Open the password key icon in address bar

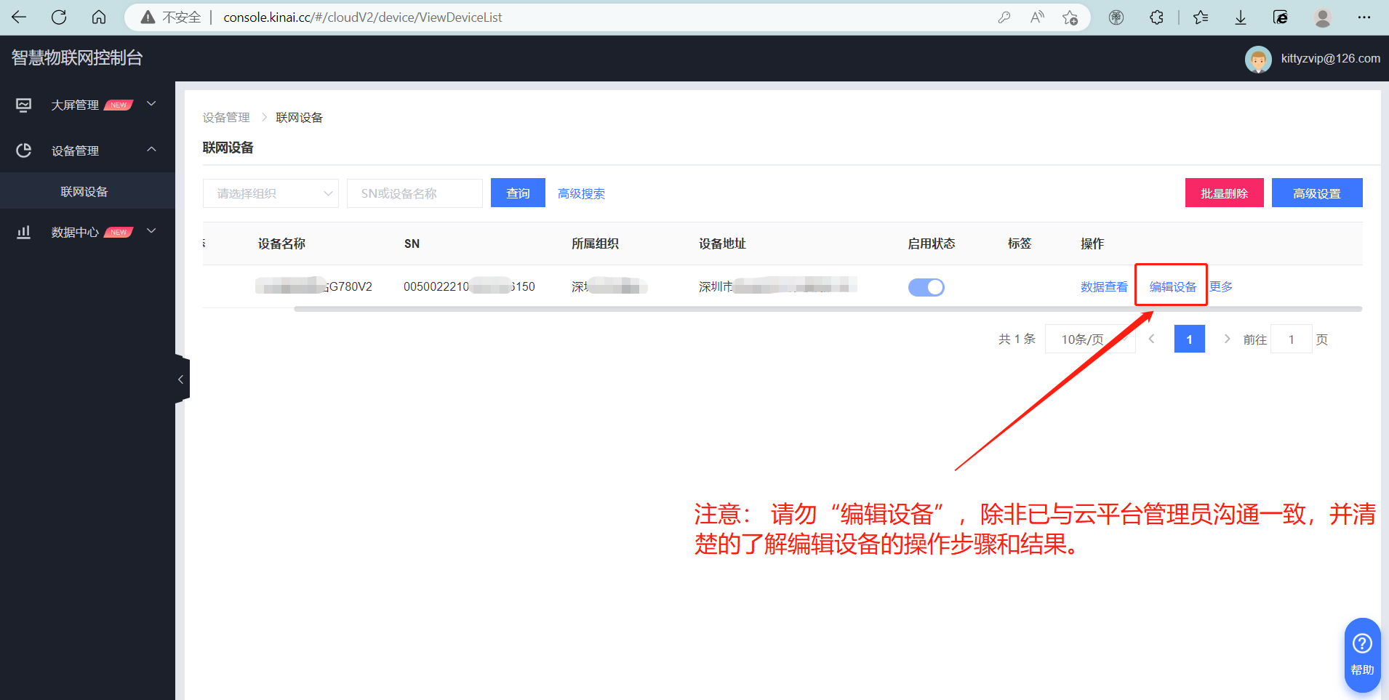(1004, 17)
